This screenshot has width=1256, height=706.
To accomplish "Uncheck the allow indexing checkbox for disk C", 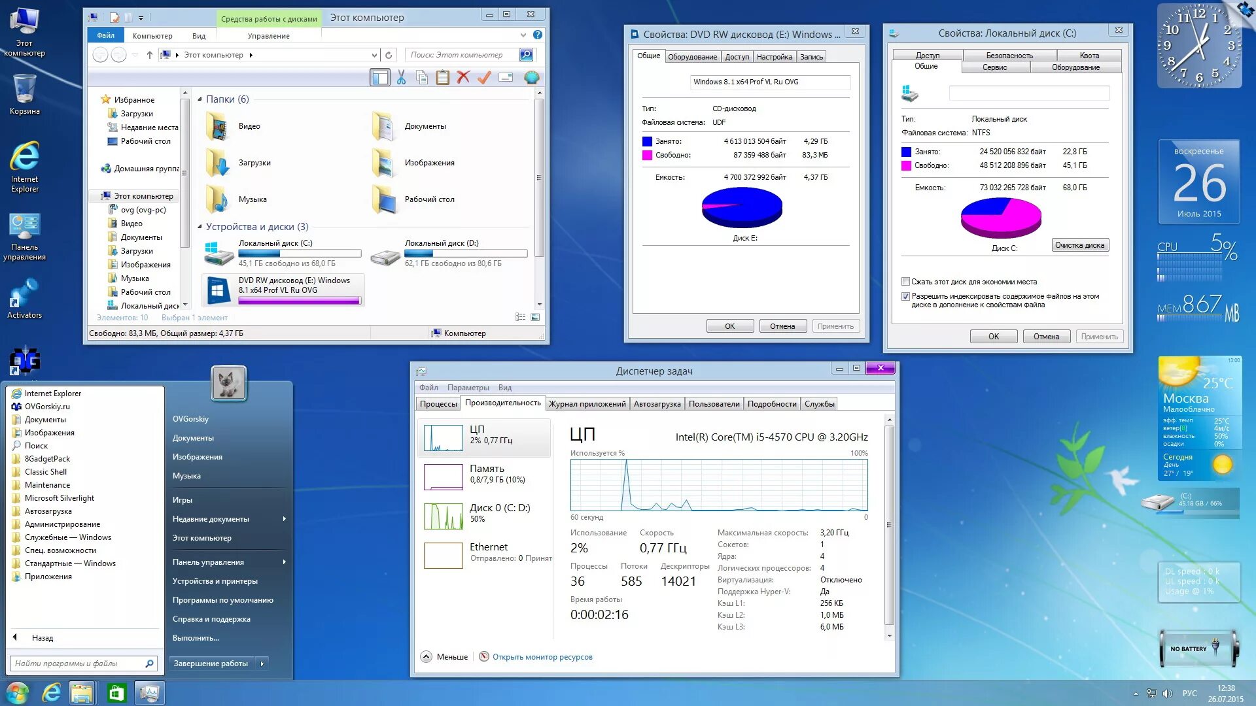I will point(905,296).
